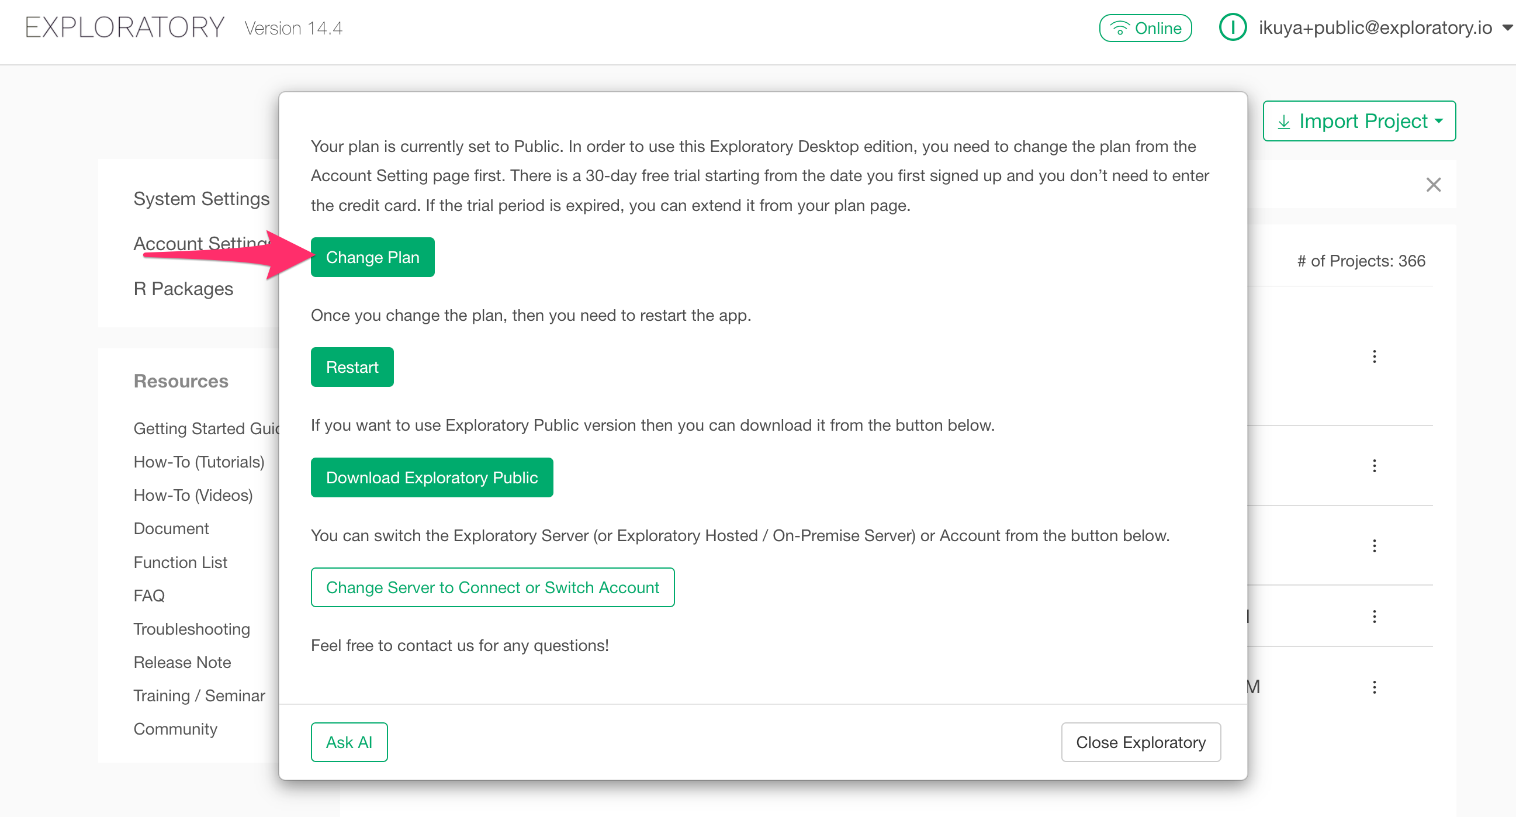Open the fourth project's three-dot menu
Screen dimensions: 1516x817
pyautogui.click(x=1374, y=617)
